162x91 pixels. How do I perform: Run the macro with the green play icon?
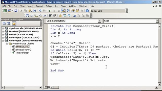(x=50, y=11)
